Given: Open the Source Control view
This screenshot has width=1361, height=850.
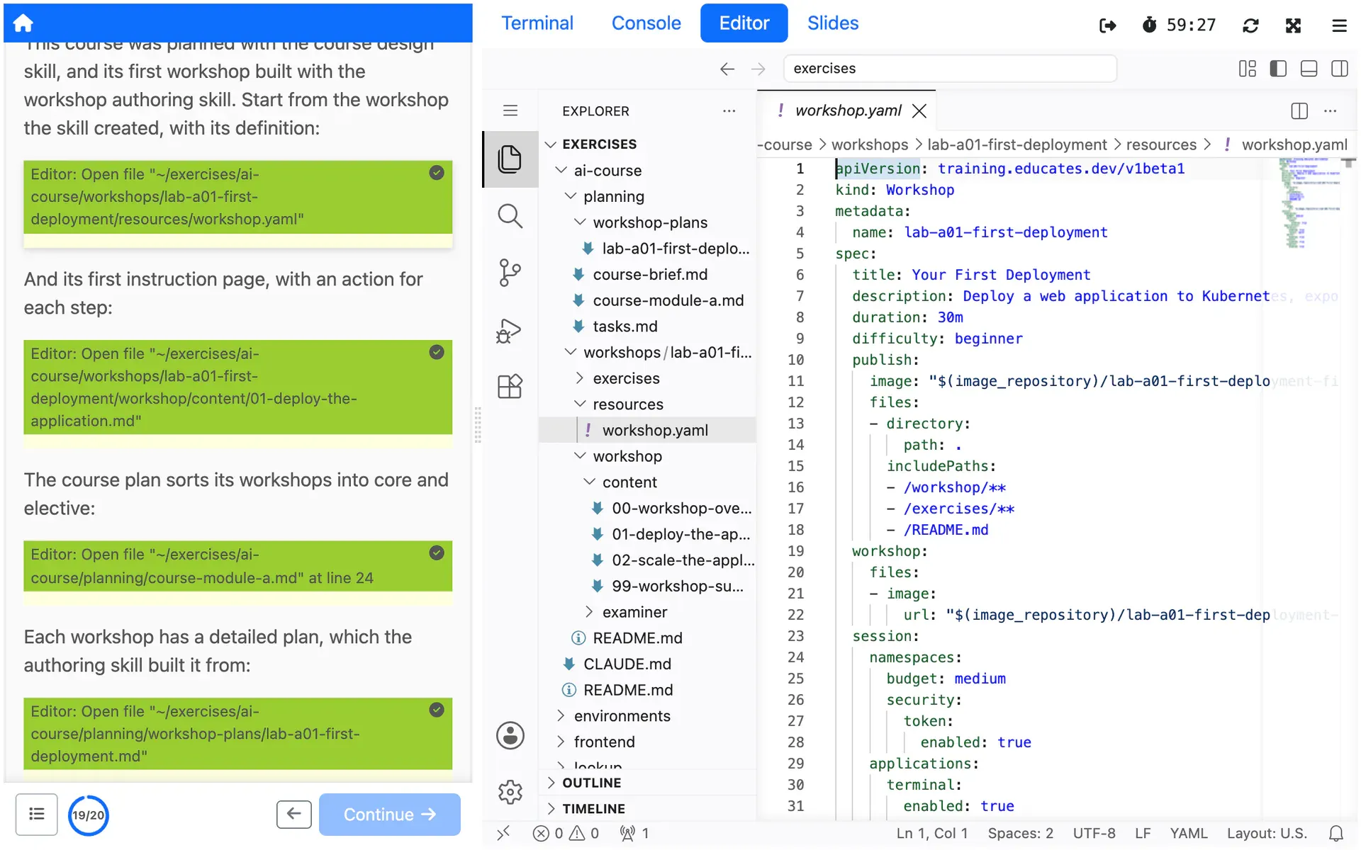Looking at the screenshot, I should click(510, 273).
